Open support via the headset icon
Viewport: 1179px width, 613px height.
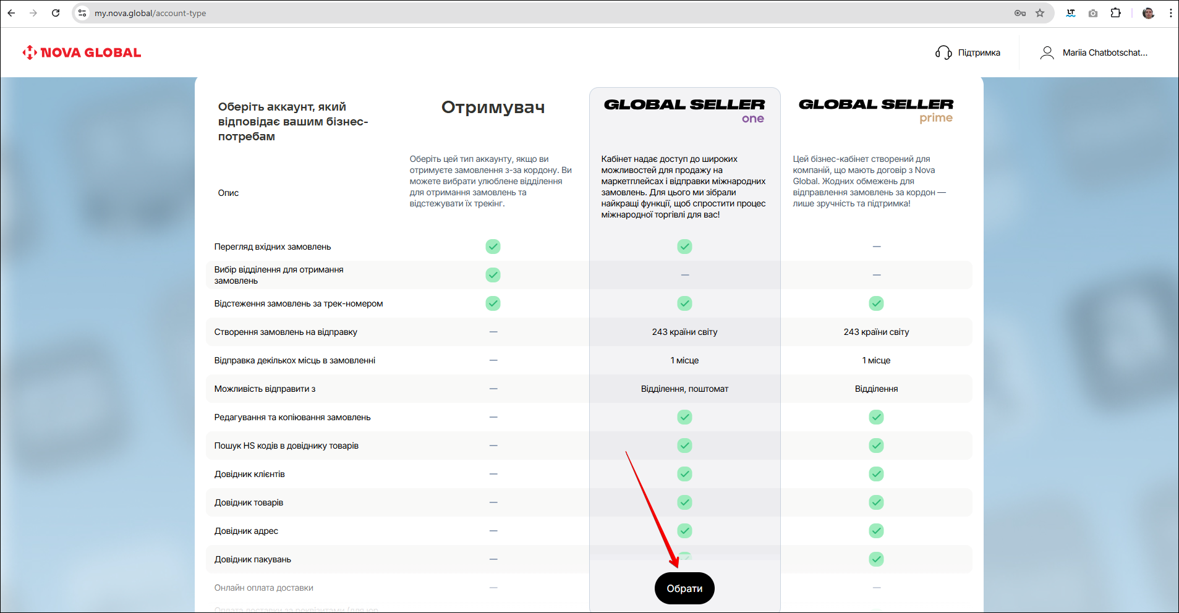[943, 53]
